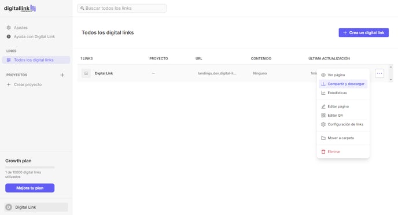Image resolution: width=398 pixels, height=215 pixels.
Task: Select Editar página menu entry
Action: (343, 106)
